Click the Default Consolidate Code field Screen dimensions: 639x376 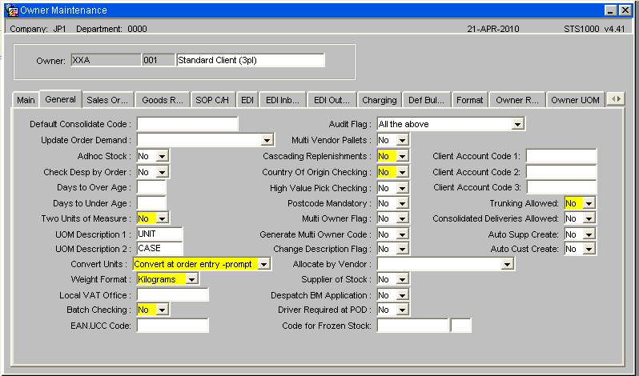point(187,124)
